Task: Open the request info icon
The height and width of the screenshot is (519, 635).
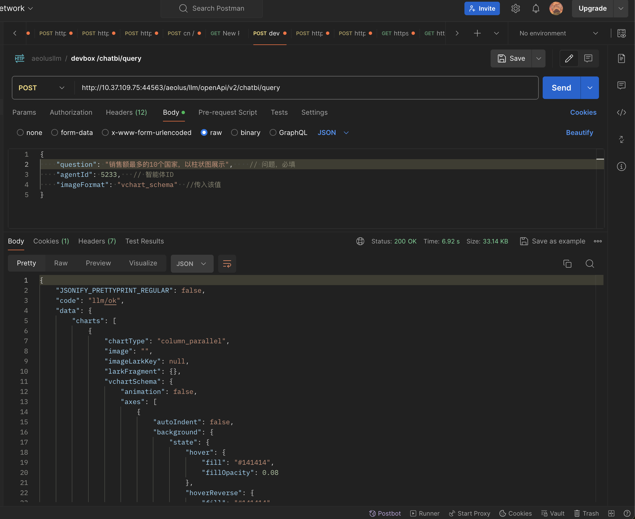Action: (621, 166)
